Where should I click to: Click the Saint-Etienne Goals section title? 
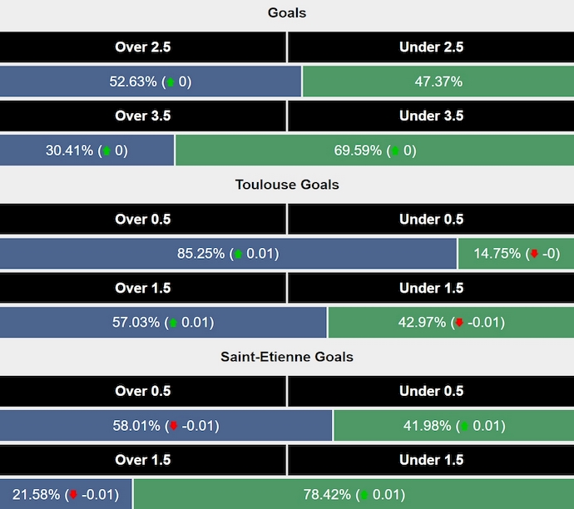point(287,357)
